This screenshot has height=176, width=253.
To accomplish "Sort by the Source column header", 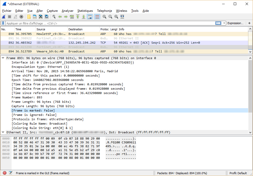I will 51,29.
